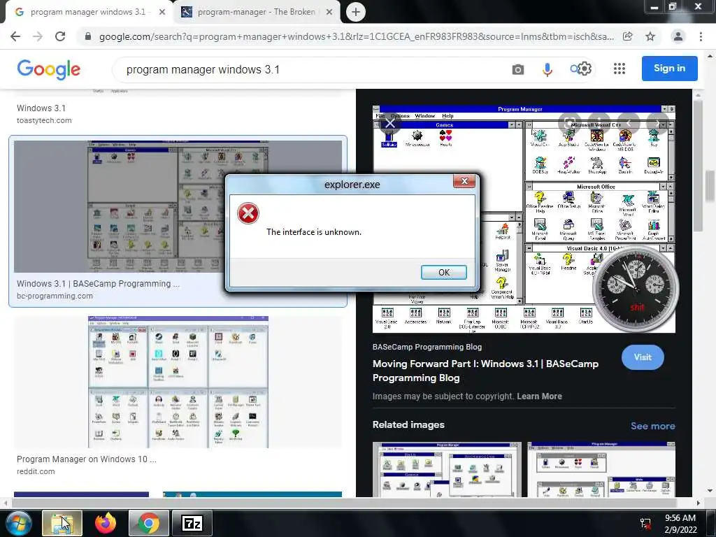Switch to the 'program manager windows 3.1' tab
This screenshot has height=537, width=716.
click(87, 12)
